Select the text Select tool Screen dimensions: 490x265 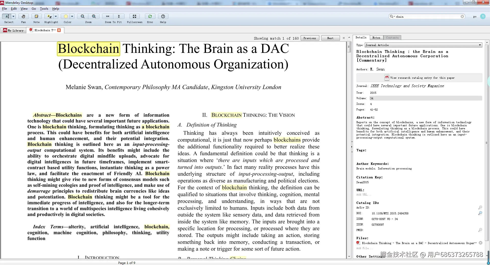7,16
